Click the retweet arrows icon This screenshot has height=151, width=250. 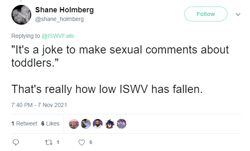coord(48,142)
